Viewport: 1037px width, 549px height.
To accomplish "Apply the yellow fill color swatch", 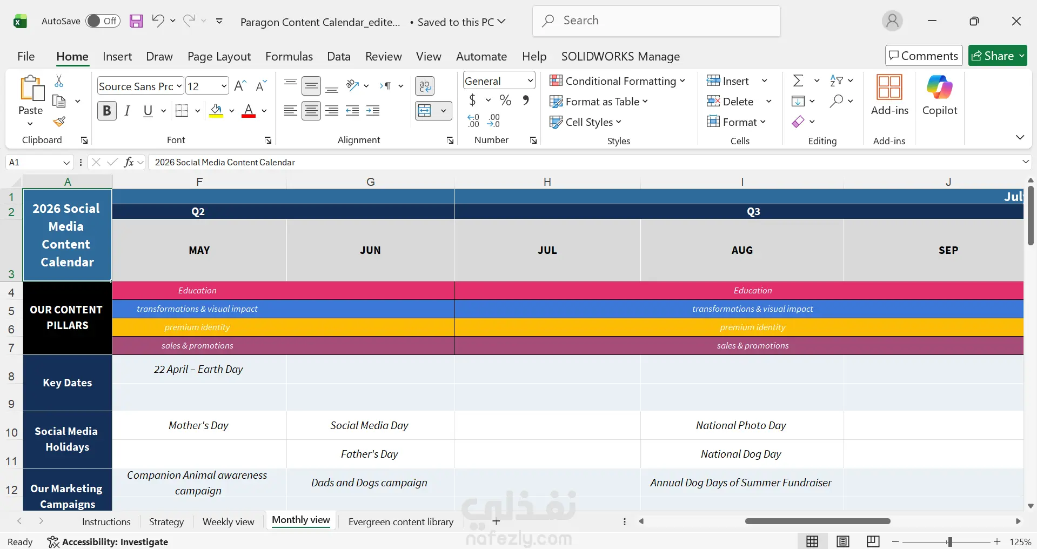I will [x=216, y=111].
